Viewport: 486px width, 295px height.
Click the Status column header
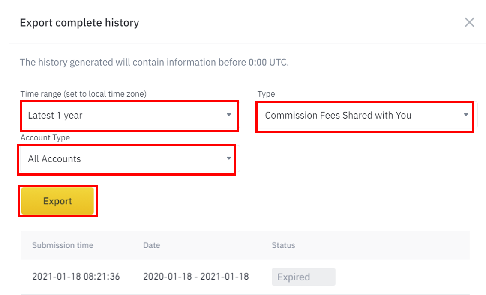tap(283, 245)
